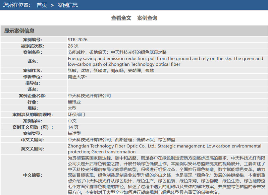The image size is (268, 195).
Task: Select the 作者单位 label
Action: (33, 77)
